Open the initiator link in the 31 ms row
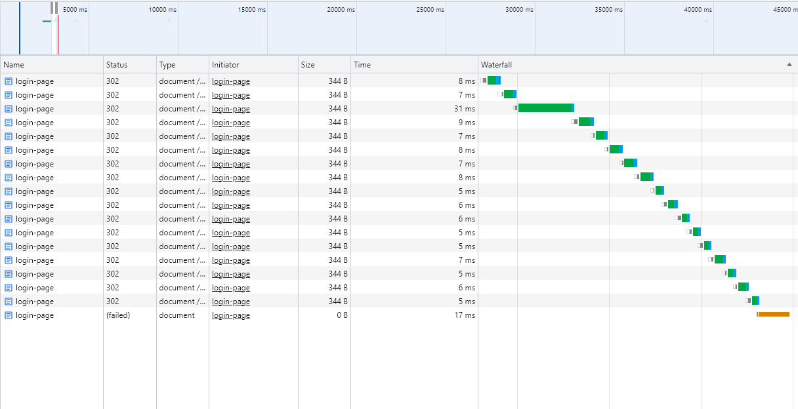 [231, 109]
